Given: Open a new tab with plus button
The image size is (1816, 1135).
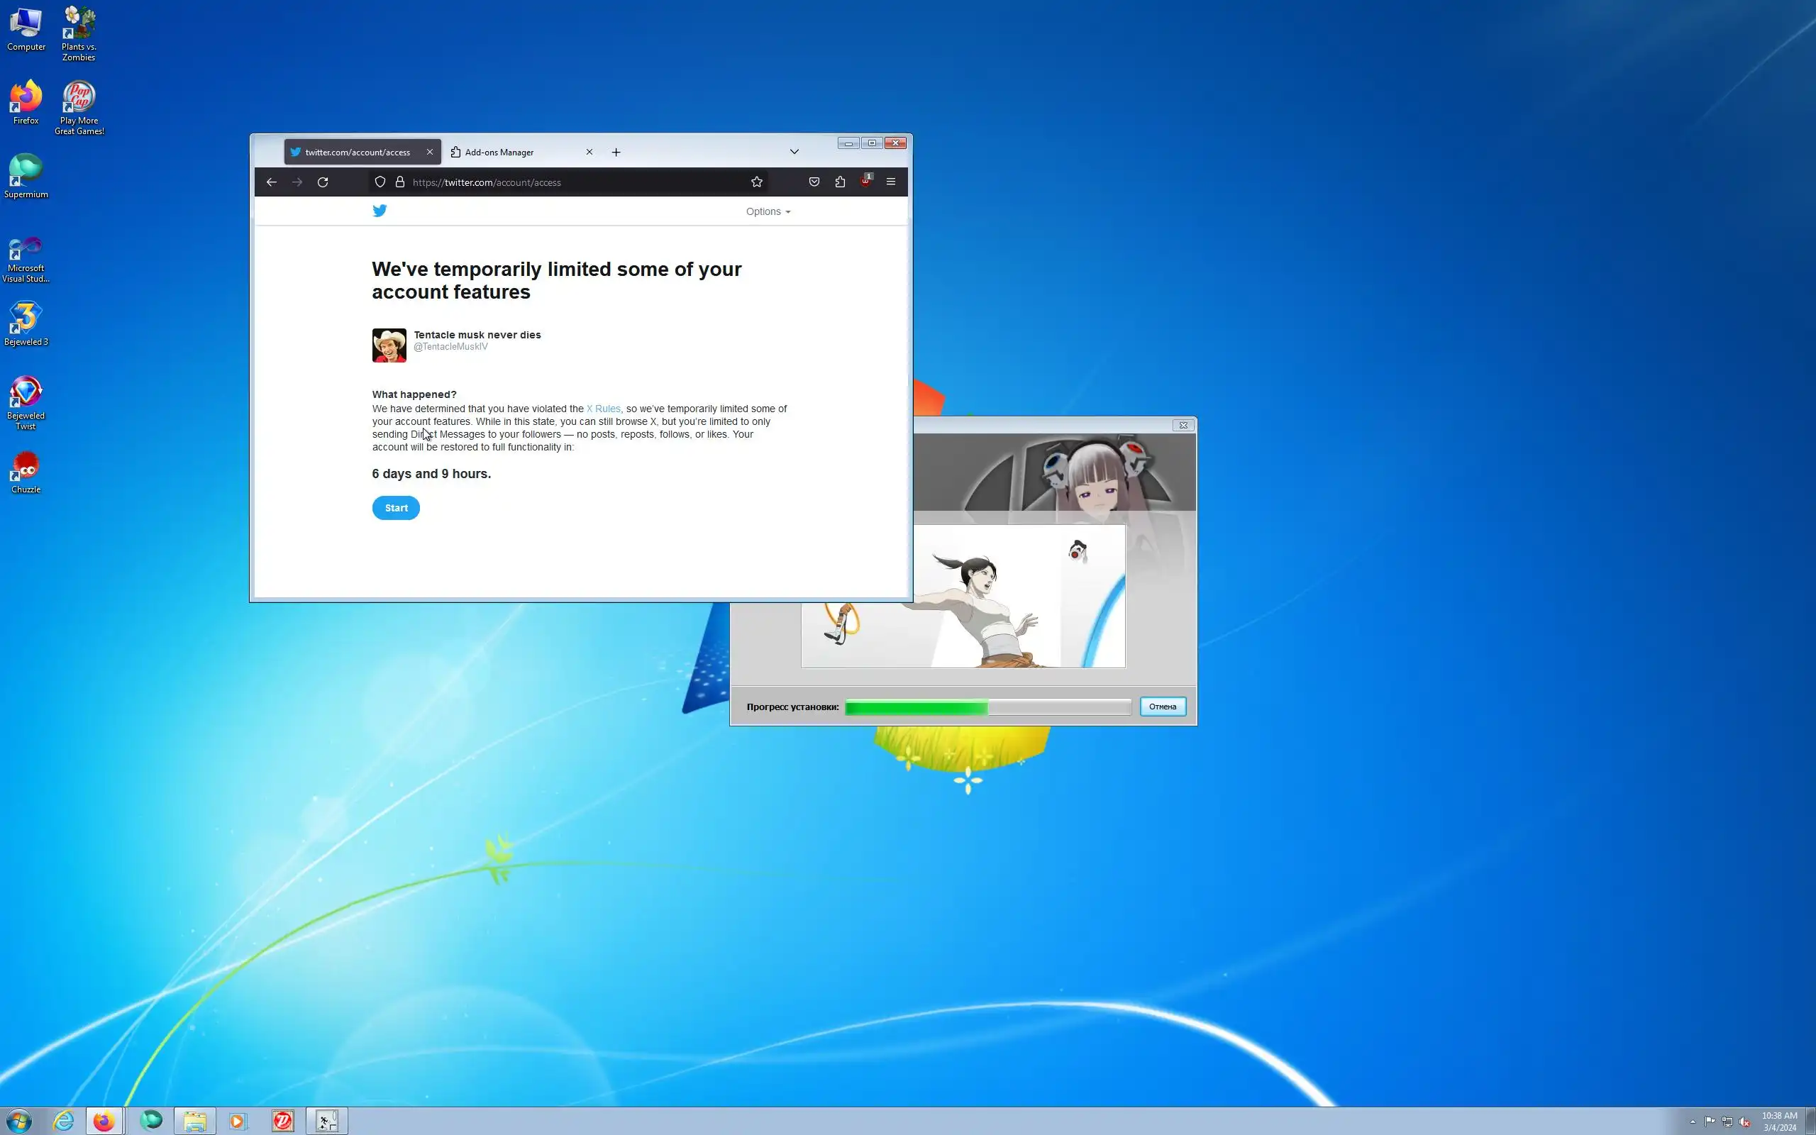Looking at the screenshot, I should click(x=616, y=153).
